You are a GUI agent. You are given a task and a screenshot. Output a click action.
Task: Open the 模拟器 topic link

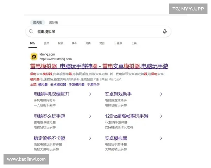click(x=43, y=85)
